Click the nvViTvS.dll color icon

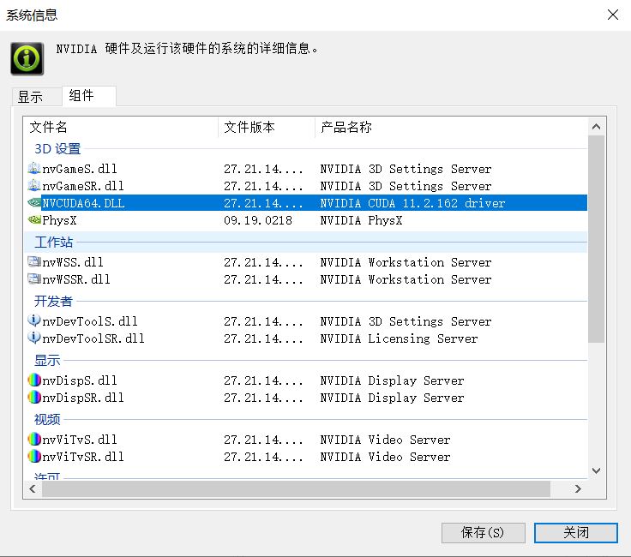[34, 439]
